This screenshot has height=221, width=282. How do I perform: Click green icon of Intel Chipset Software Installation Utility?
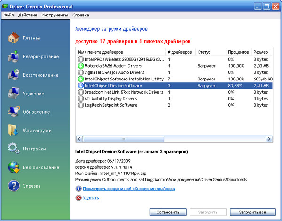81,79
